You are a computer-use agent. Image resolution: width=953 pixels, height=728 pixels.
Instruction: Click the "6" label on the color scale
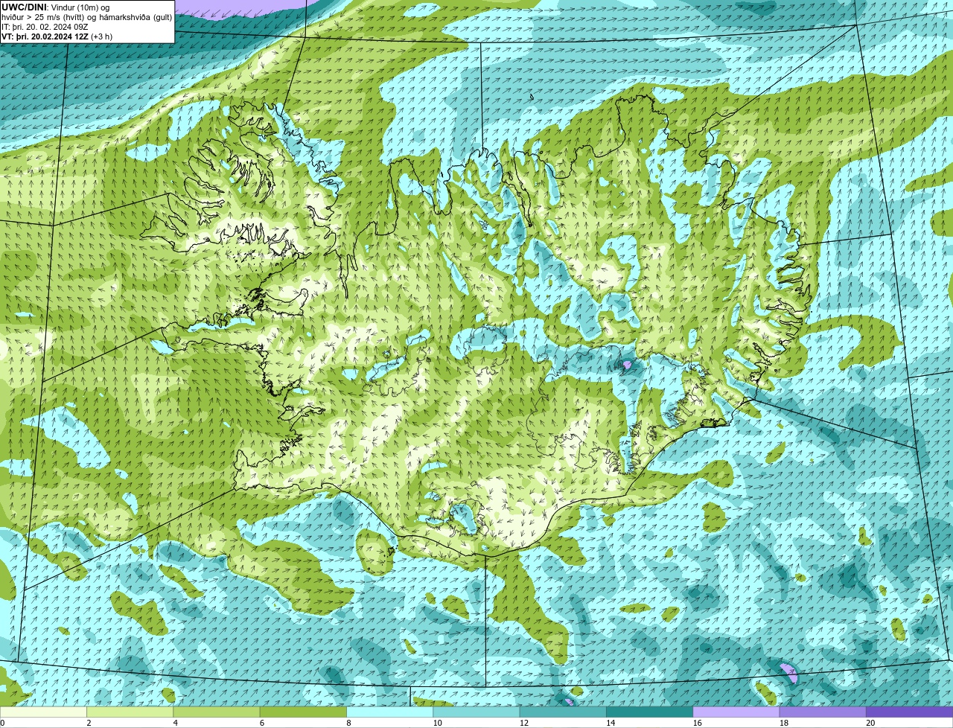point(262,723)
